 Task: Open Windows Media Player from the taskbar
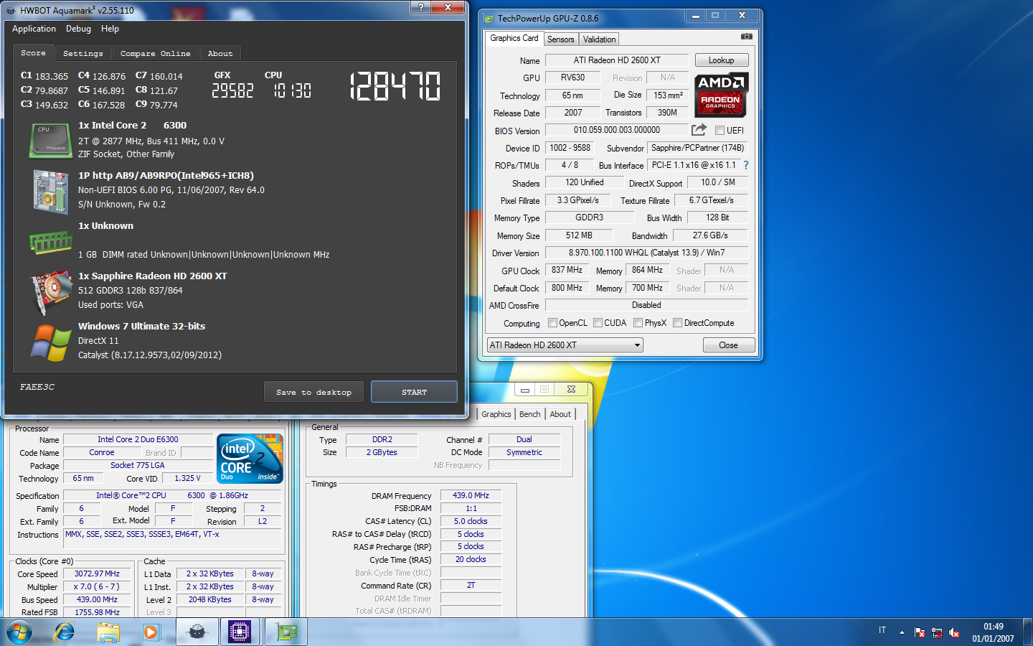tap(151, 632)
